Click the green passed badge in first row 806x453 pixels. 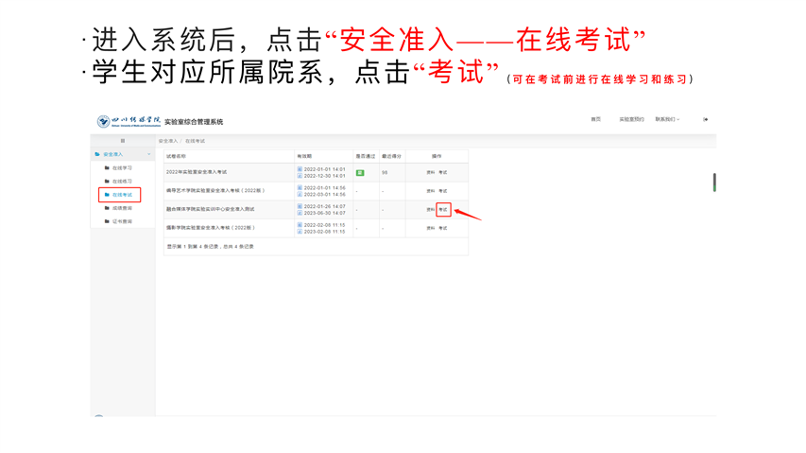pos(360,173)
